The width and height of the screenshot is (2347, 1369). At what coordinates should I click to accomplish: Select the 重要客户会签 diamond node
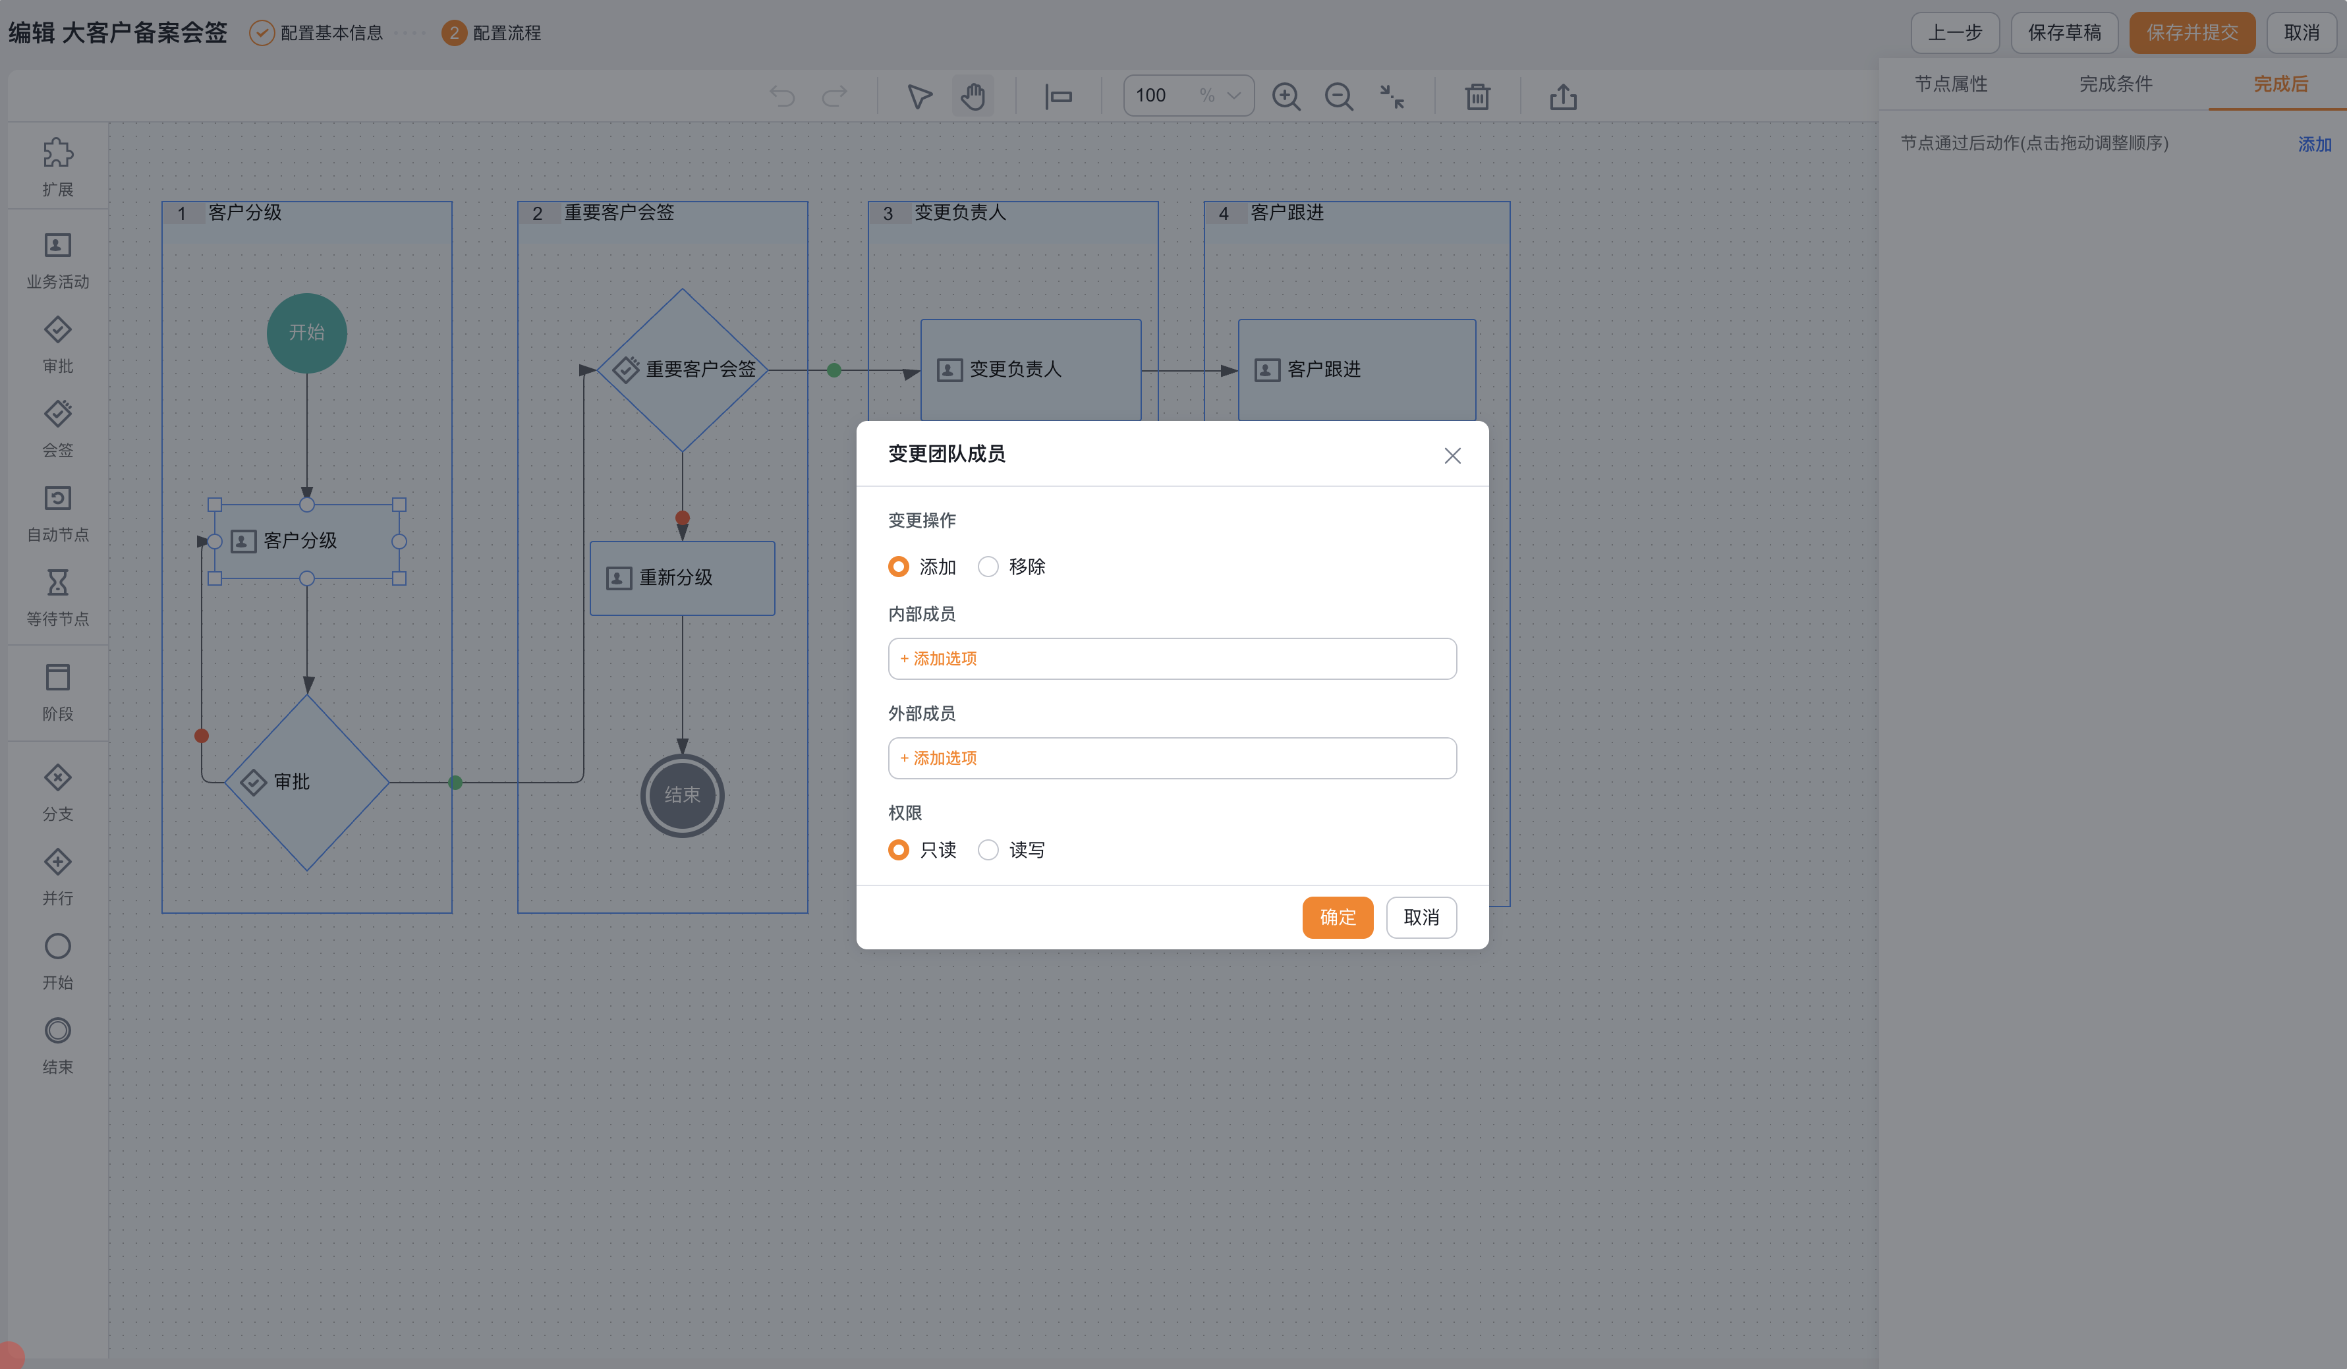[x=682, y=370]
